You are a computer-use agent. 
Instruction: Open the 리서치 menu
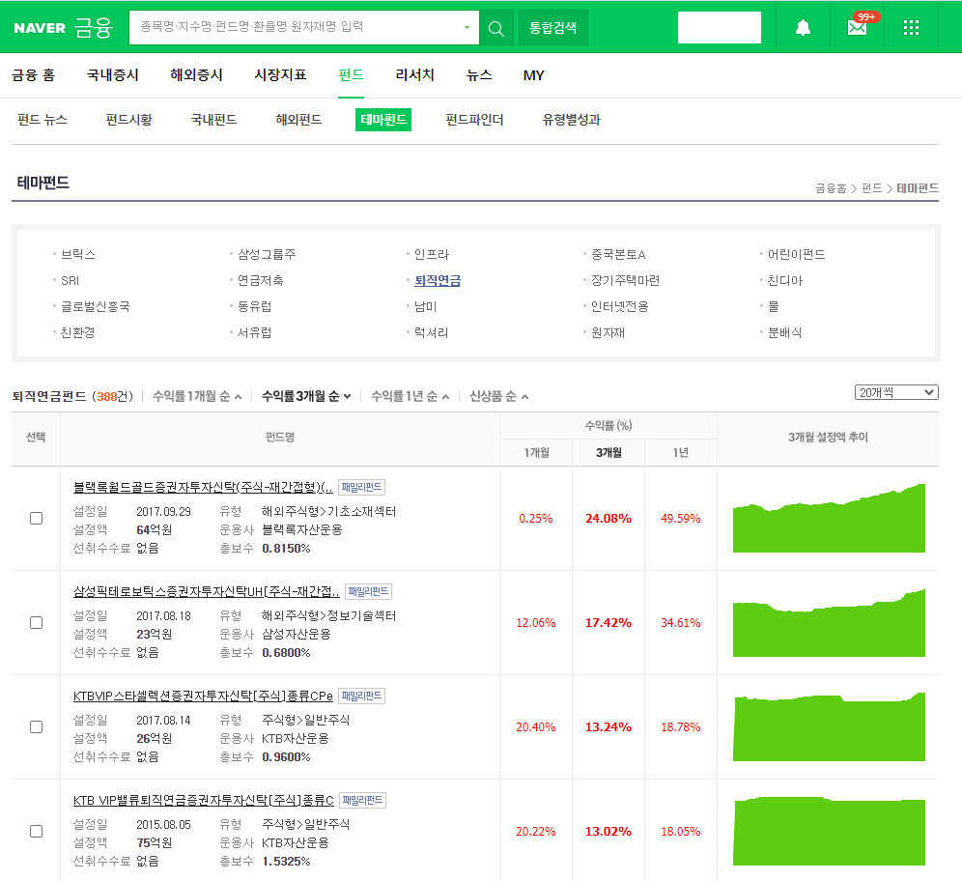click(x=414, y=74)
